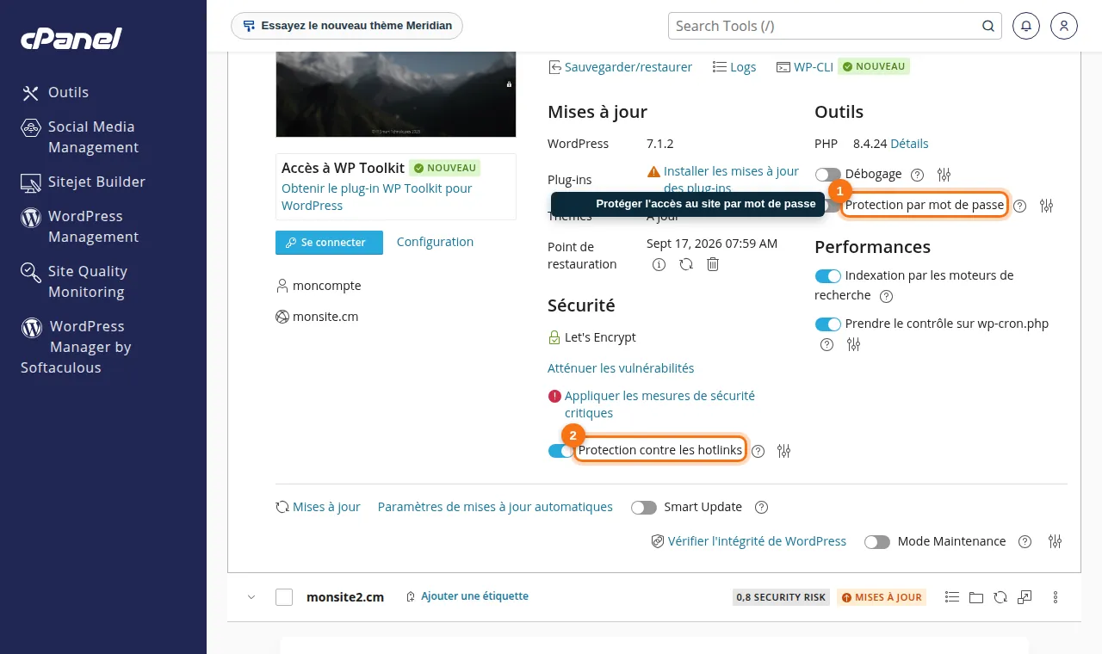The image size is (1102, 654).
Task: Enable the Smart Update switch
Action: coord(644,508)
